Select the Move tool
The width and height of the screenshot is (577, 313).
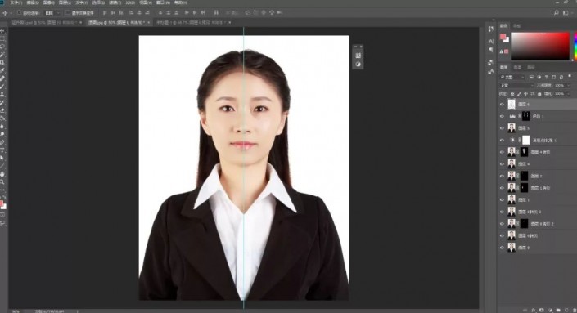pyautogui.click(x=2, y=31)
